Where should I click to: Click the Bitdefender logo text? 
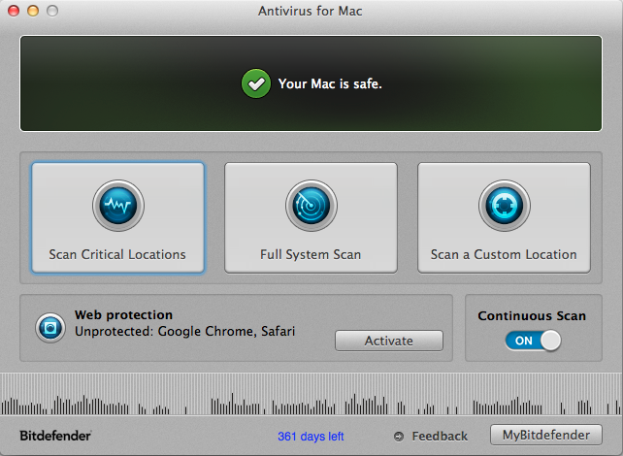point(55,436)
